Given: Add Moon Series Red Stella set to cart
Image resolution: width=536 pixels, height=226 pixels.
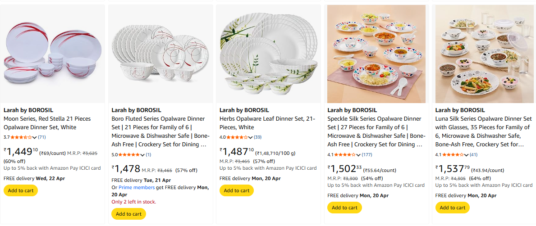Looking at the screenshot, I should pyautogui.click(x=21, y=190).
